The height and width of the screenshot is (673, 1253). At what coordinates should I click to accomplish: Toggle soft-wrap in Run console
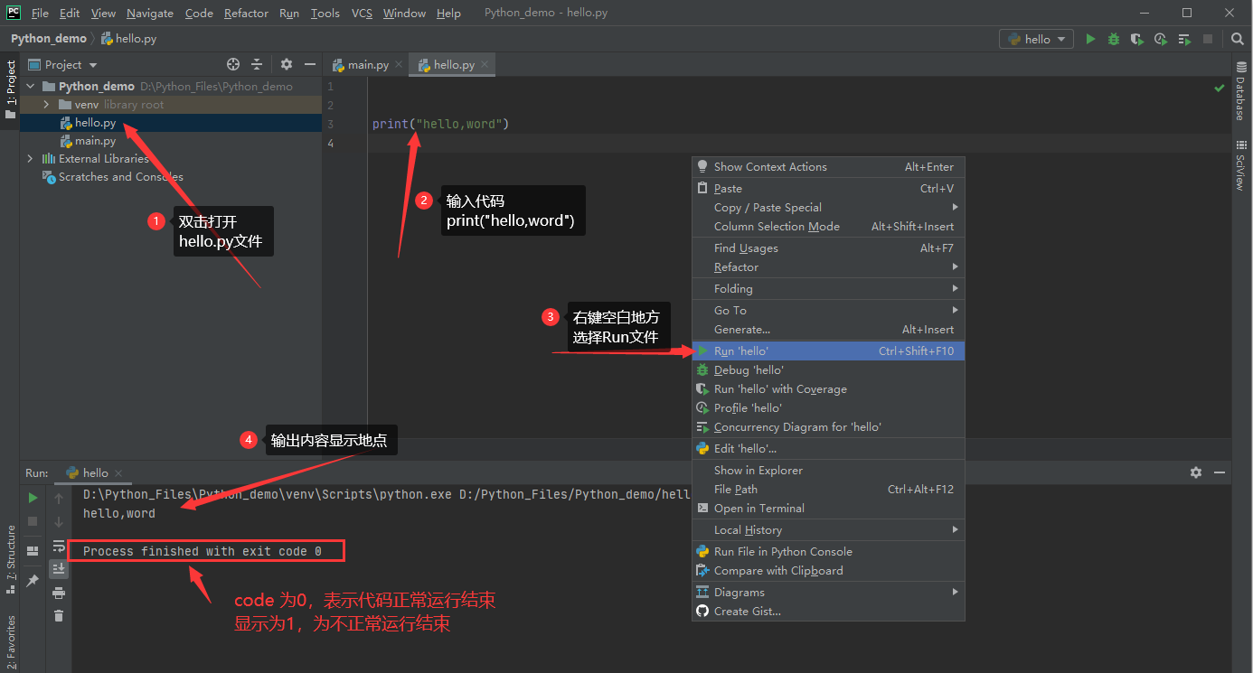click(x=59, y=546)
